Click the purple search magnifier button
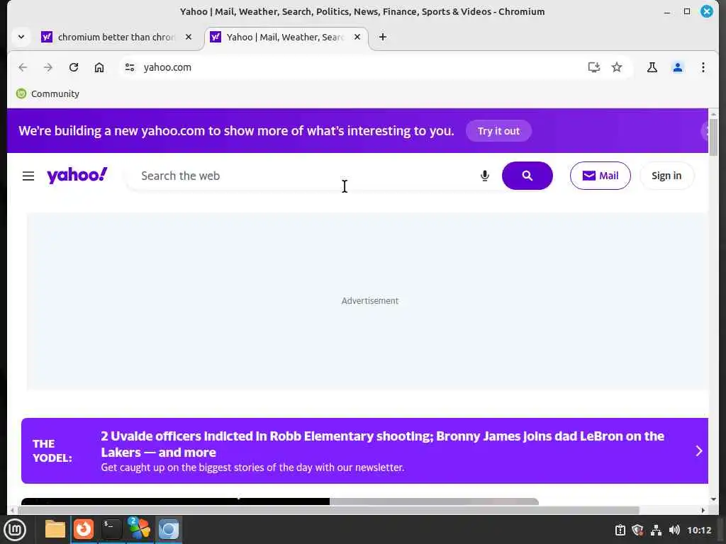Screen dimensions: 726x544 point(527,176)
